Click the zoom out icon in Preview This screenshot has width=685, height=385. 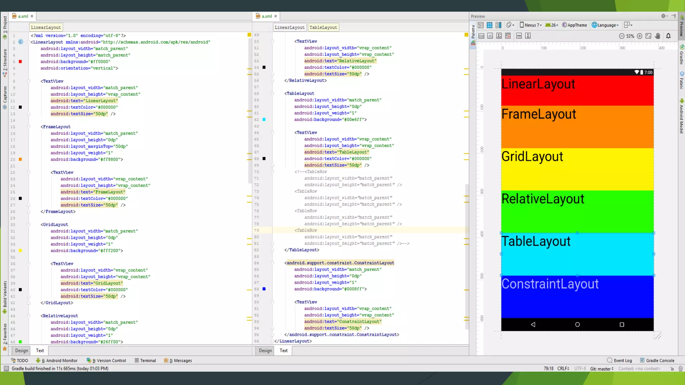click(621, 36)
